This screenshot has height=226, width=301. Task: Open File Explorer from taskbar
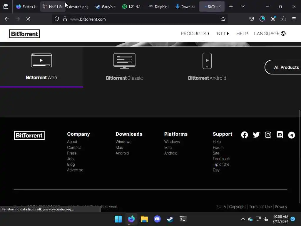(x=144, y=219)
